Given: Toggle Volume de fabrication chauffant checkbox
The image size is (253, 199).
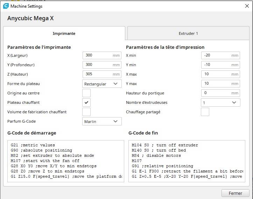Looking at the screenshot, I should (86, 112).
